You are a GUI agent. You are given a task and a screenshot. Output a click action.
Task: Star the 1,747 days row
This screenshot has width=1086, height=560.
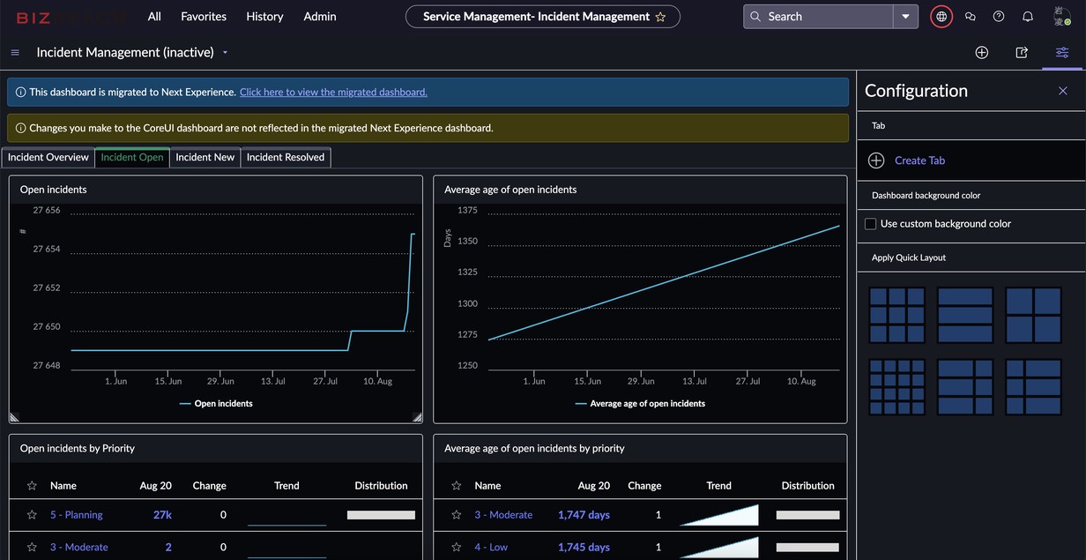pyautogui.click(x=457, y=515)
